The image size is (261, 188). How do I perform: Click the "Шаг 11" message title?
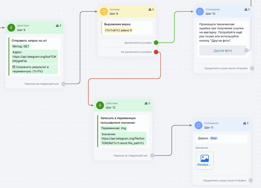point(209,127)
